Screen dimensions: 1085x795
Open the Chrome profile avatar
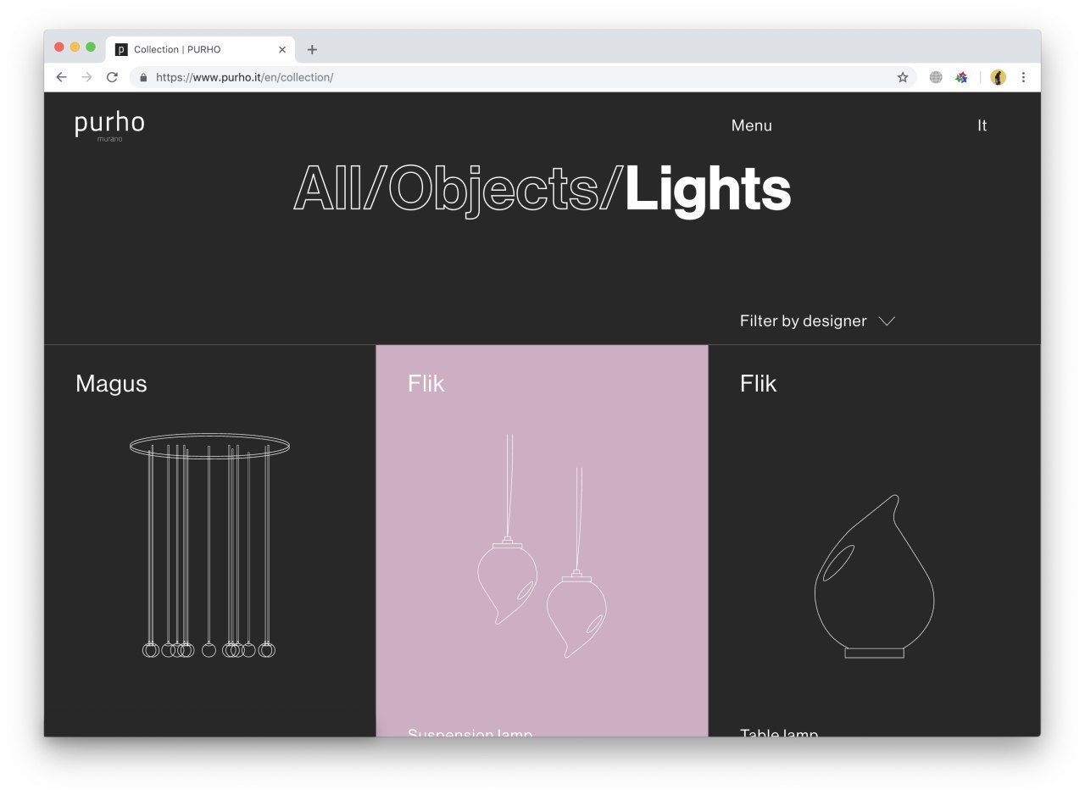(x=999, y=77)
